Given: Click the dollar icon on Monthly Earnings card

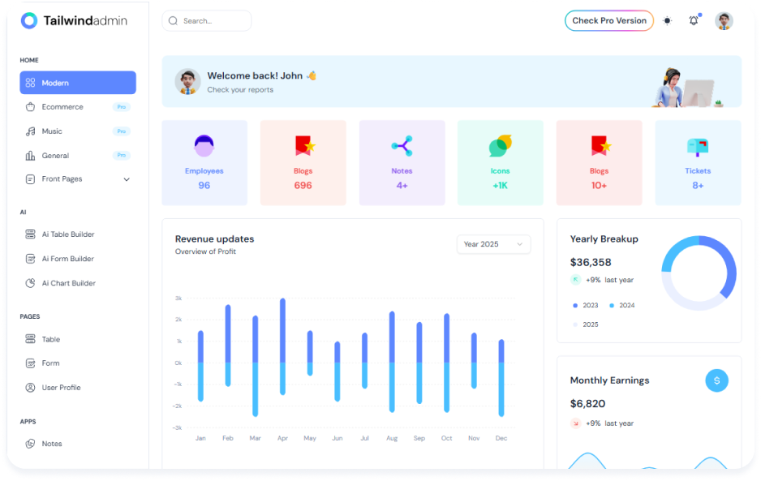Looking at the screenshot, I should 716,380.
